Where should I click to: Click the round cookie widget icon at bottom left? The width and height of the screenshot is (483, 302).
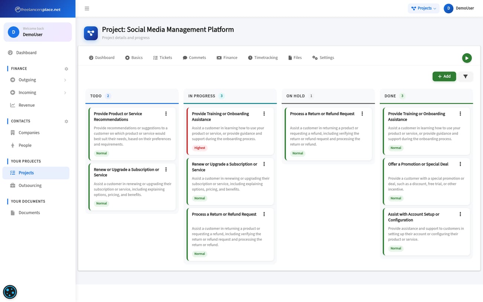[10, 292]
